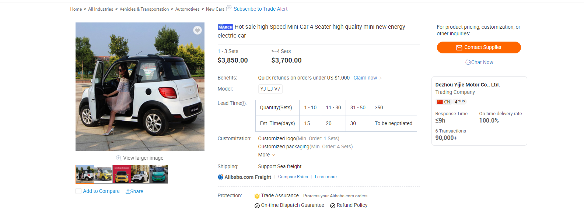This screenshot has height=219, width=584.
Task: Click the Share icon
Action: (x=128, y=192)
